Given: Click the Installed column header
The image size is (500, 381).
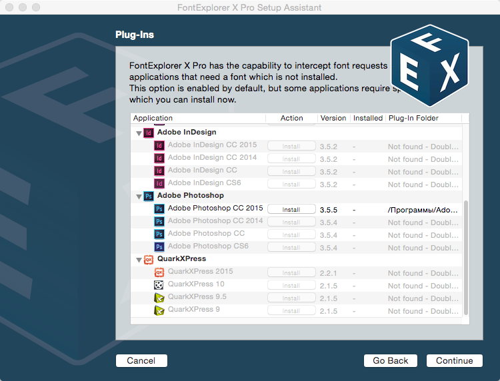Looking at the screenshot, I should coord(367,118).
